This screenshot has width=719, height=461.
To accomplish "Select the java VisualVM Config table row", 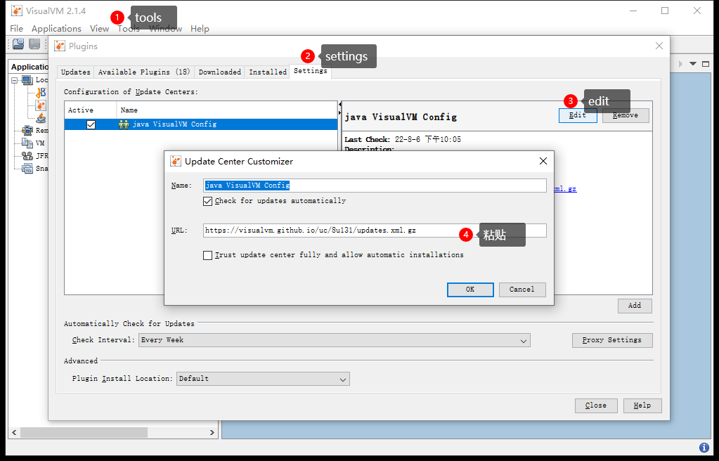I will [201, 124].
